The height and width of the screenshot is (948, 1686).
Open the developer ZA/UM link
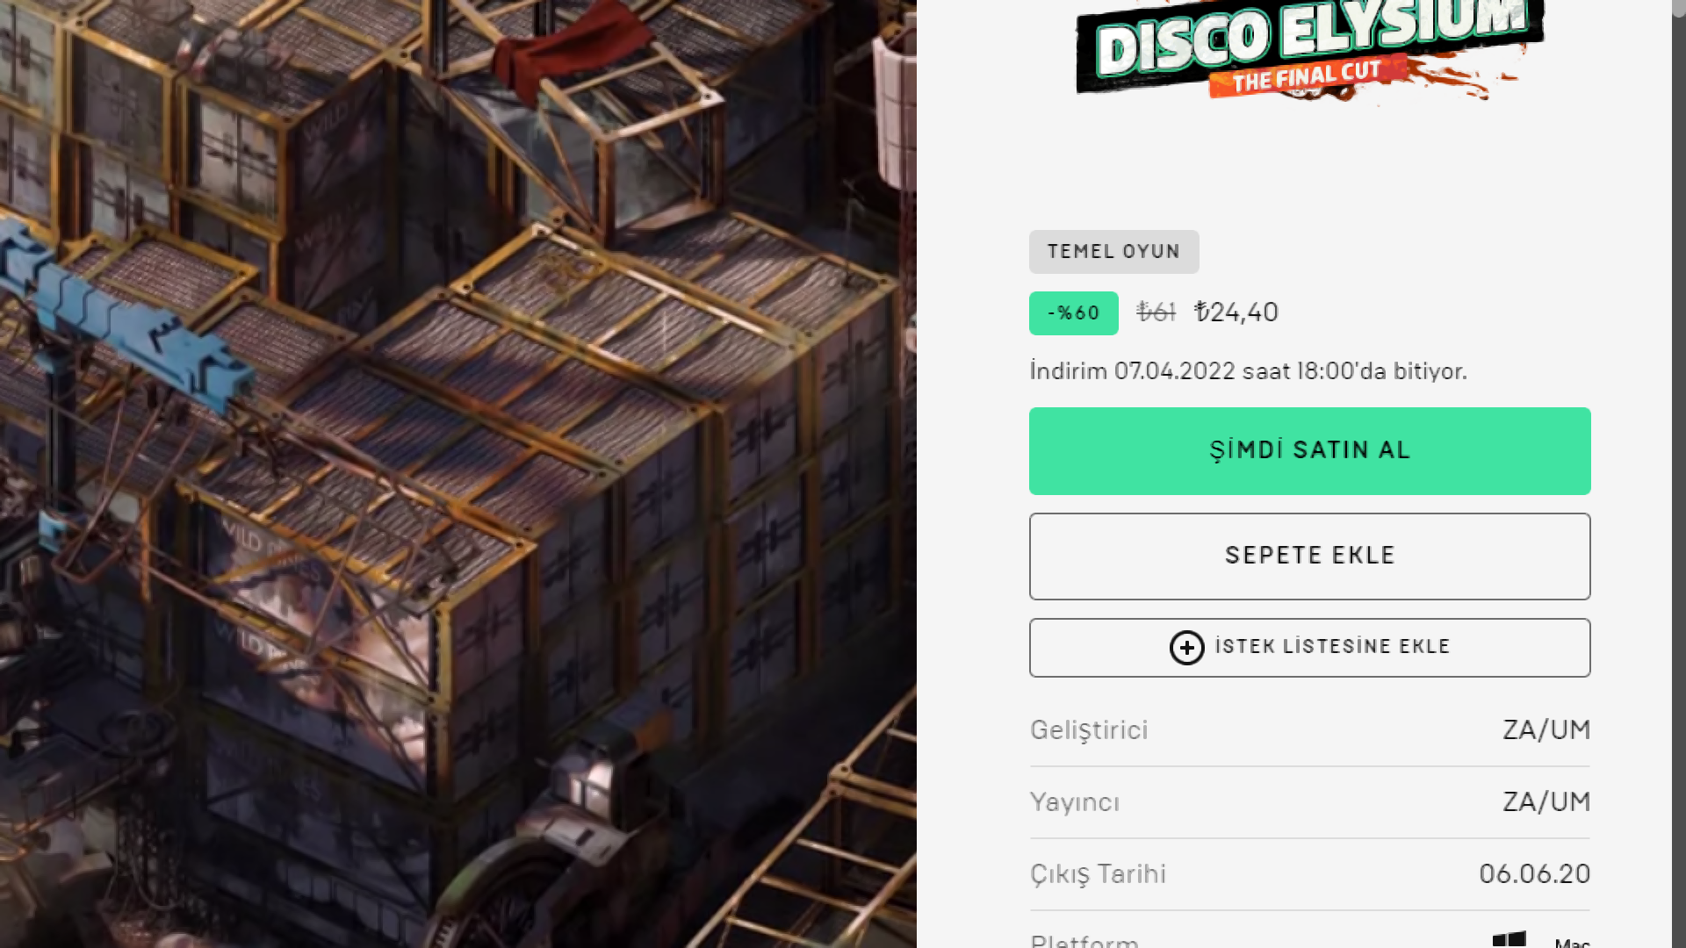[1546, 730]
